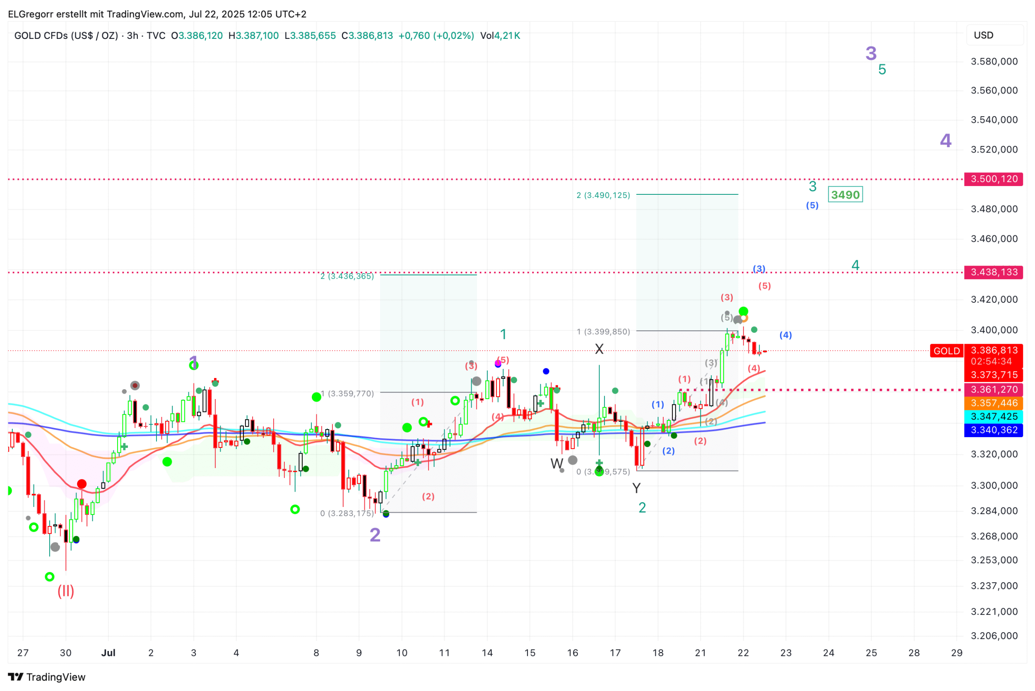Viewport: 1035px width, 691px height.
Task: Click the orange 3.357,446 moving average label
Action: (994, 403)
